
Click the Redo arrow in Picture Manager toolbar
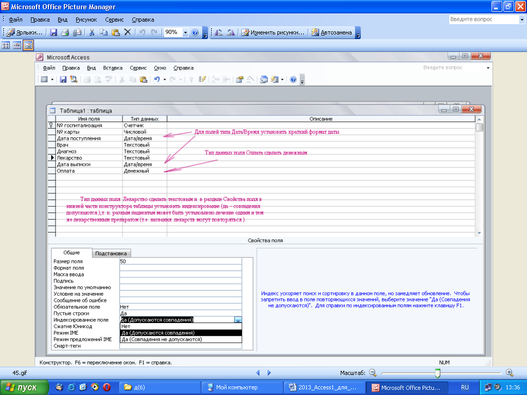point(154,32)
